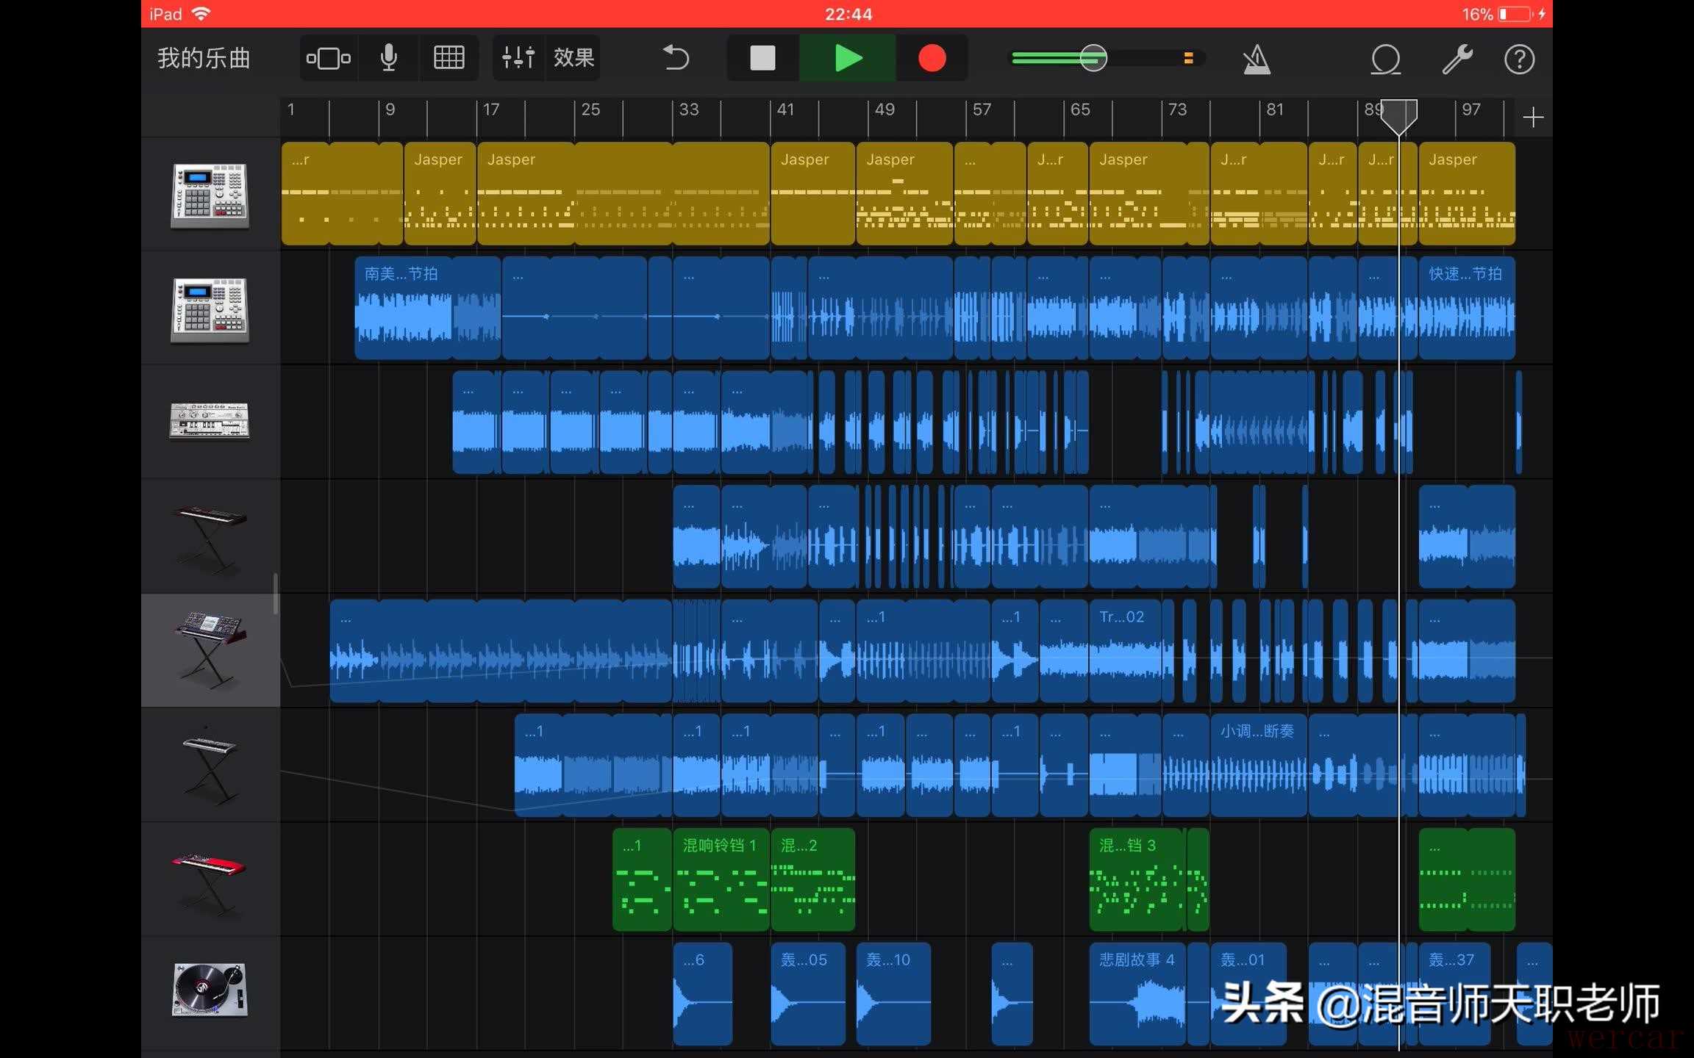Open the track view browser icon
The height and width of the screenshot is (1058, 1694).
(328, 58)
